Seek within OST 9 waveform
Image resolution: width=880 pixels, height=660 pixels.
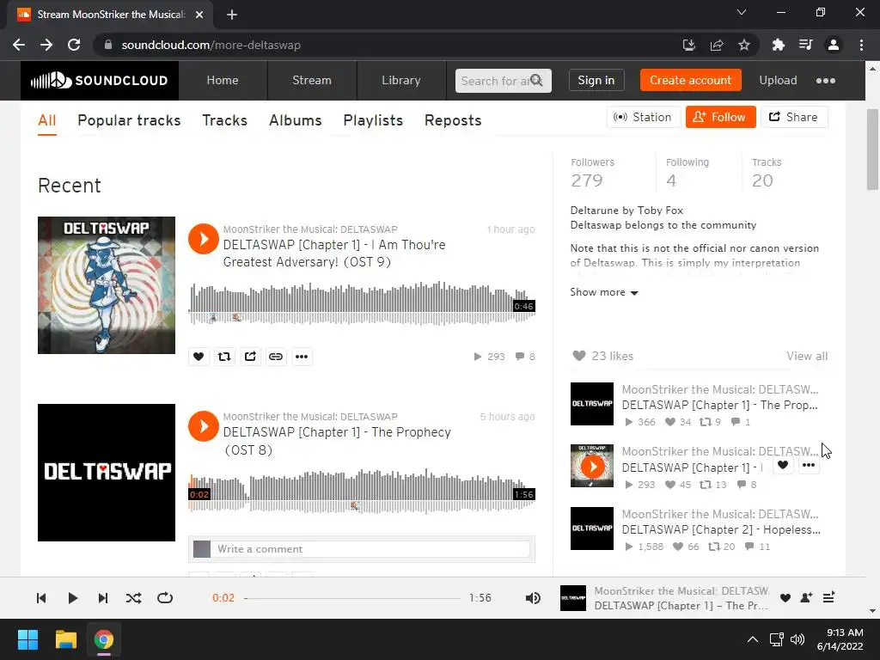pos(362,303)
